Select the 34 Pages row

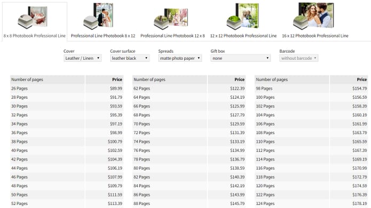(67, 124)
